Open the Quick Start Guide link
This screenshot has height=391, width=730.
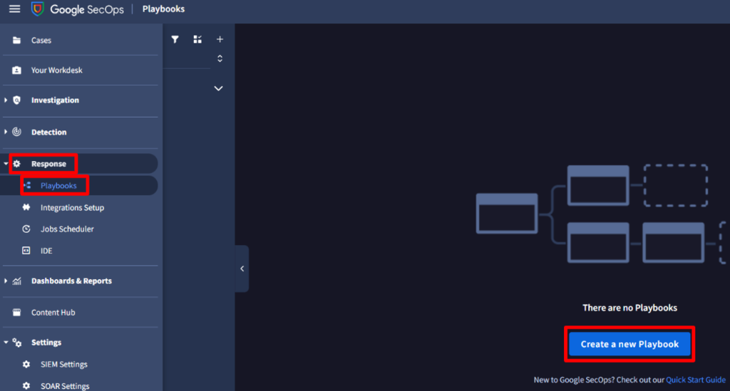click(x=696, y=380)
